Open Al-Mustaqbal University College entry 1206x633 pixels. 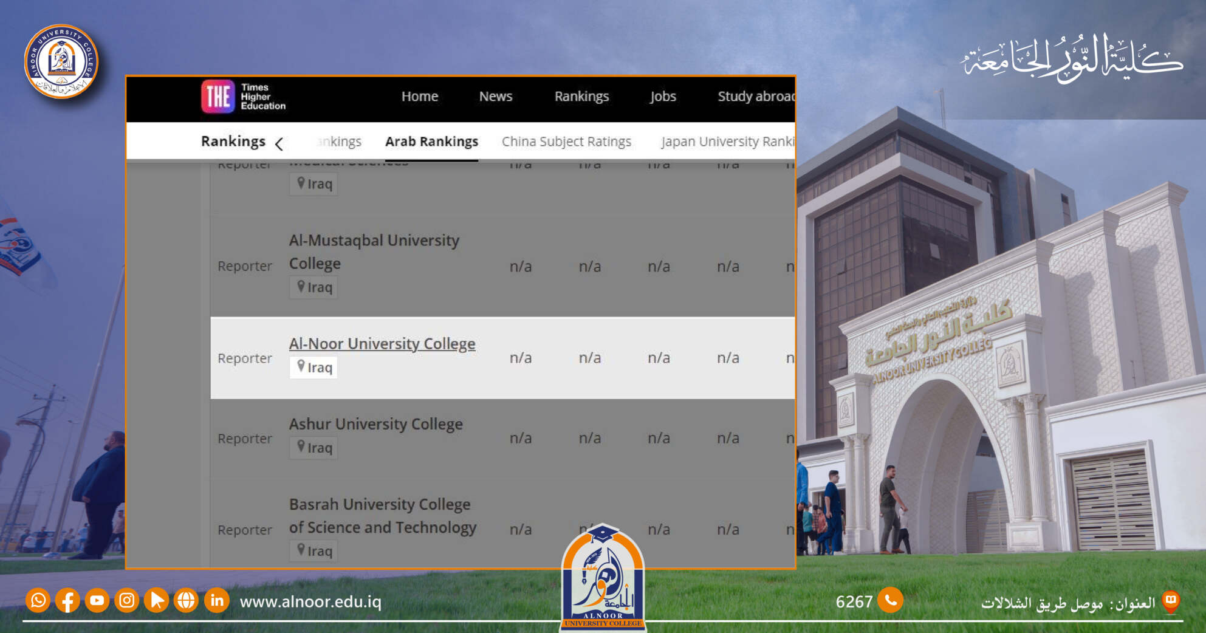374,252
